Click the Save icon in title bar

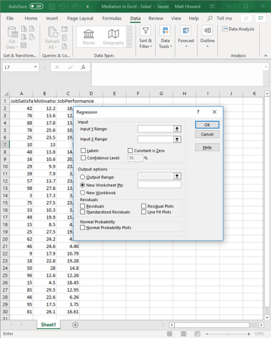tap(52, 7)
